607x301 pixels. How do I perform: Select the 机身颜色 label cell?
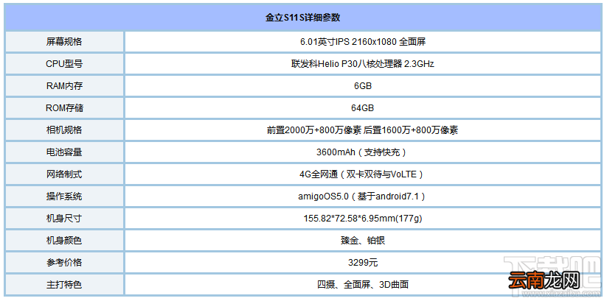click(x=64, y=241)
